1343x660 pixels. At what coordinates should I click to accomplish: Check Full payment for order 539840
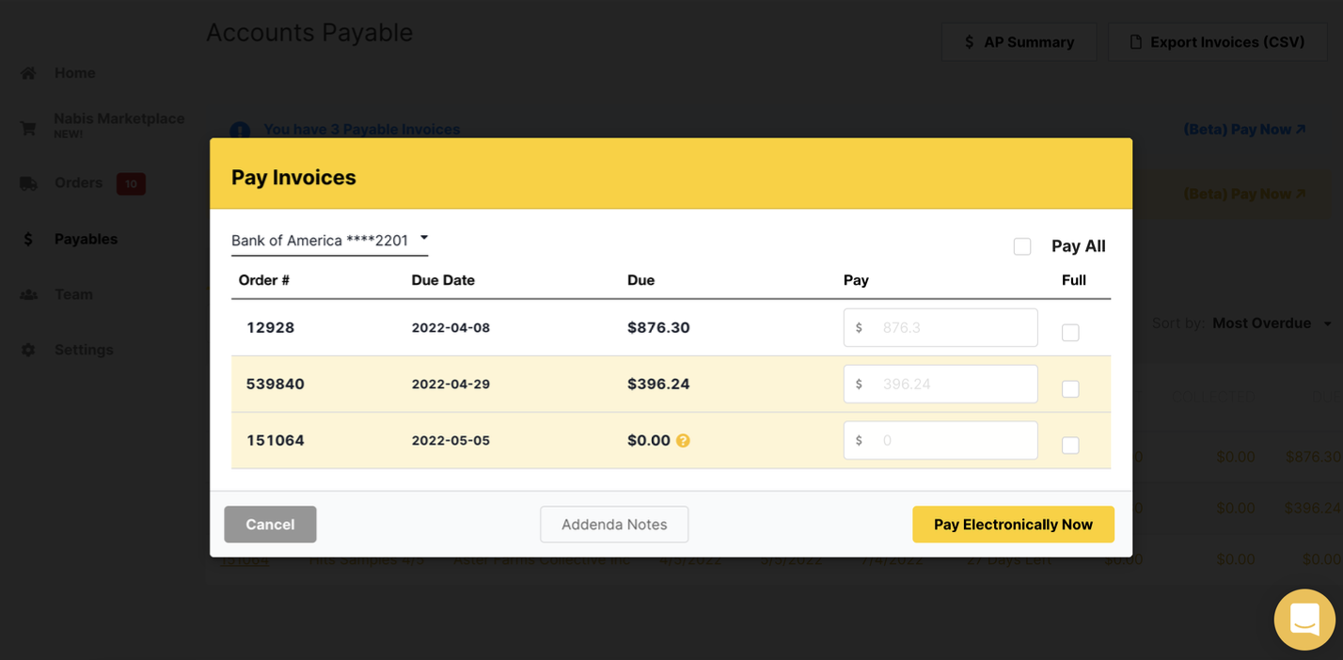1070,388
